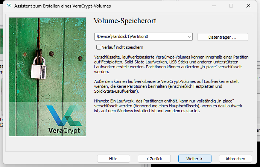Minimize the VeraCrypt wizard window
Viewport: 260px width, 167px height.
(214, 6)
